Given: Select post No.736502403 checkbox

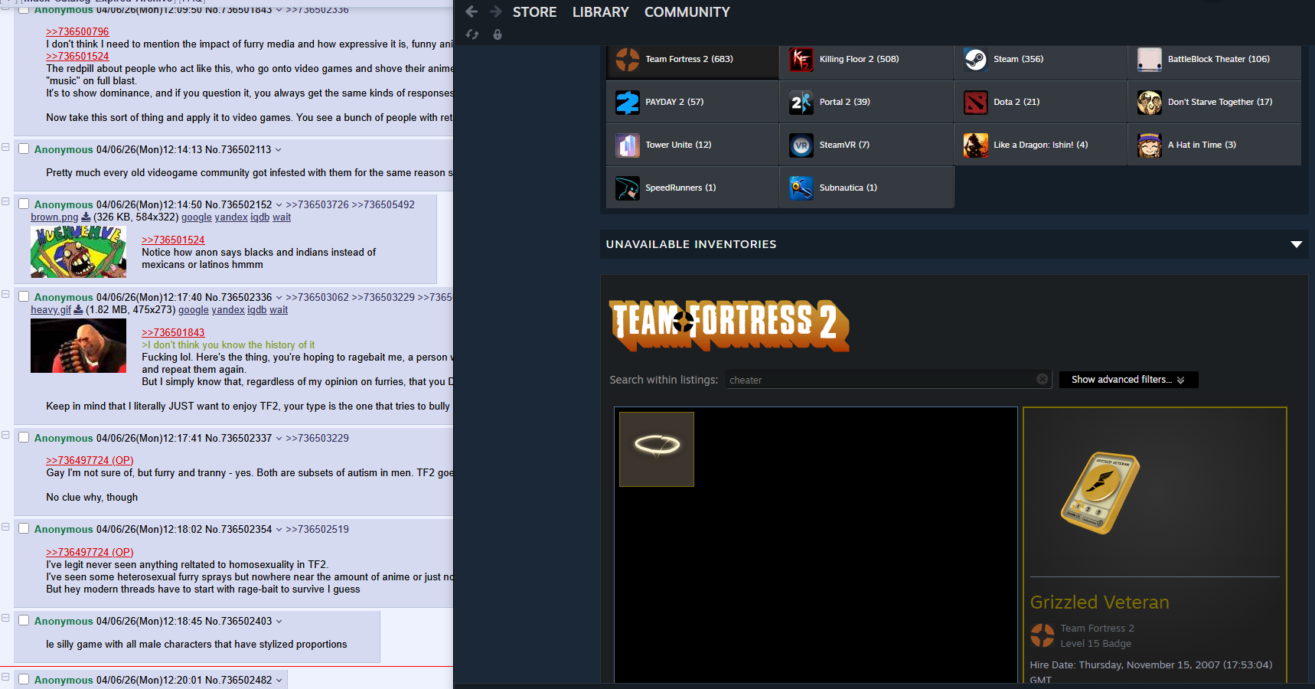Looking at the screenshot, I should point(24,621).
